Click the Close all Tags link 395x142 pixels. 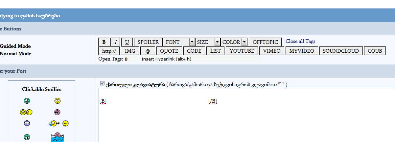pyautogui.click(x=300, y=41)
